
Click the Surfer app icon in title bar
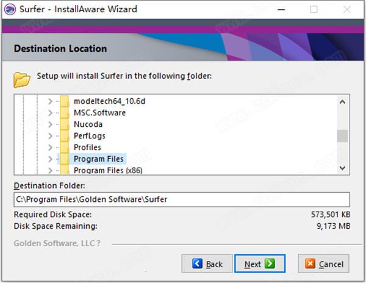(10, 10)
